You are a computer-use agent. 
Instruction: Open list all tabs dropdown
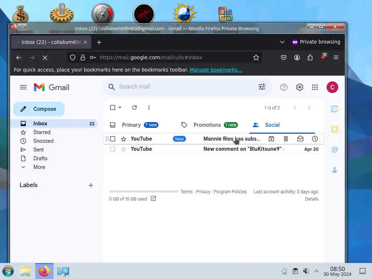[x=282, y=42]
